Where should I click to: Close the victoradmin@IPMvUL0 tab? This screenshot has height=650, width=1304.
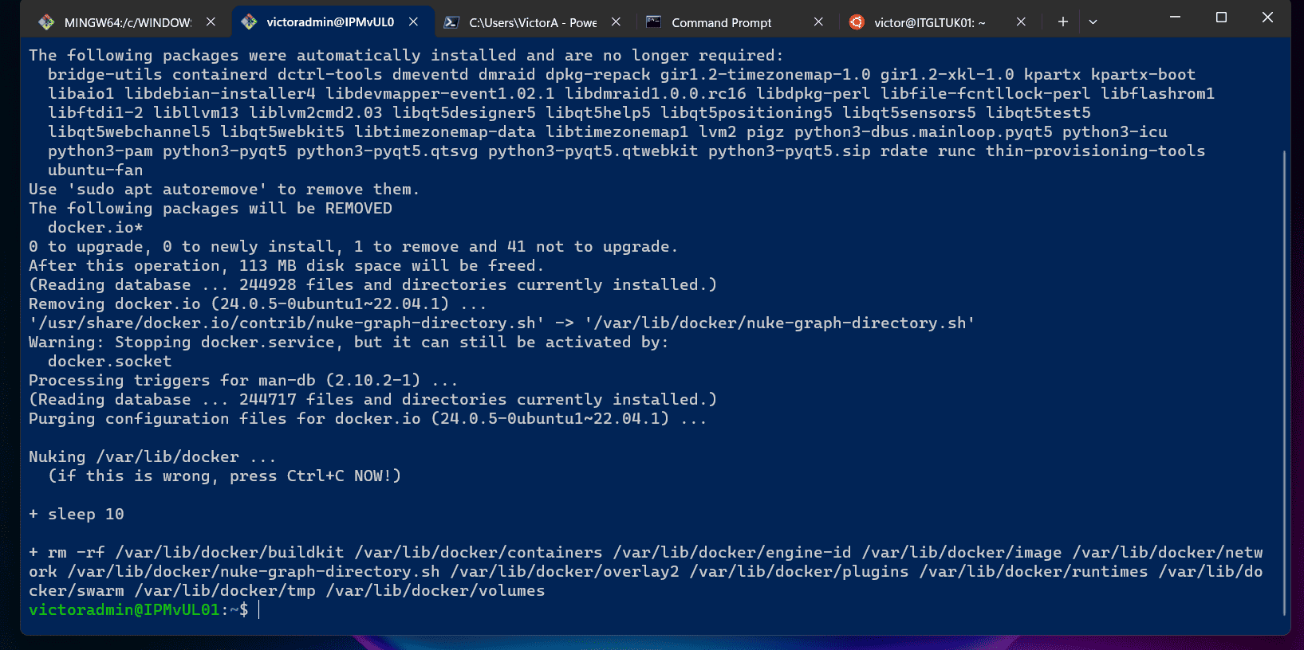pyautogui.click(x=413, y=22)
